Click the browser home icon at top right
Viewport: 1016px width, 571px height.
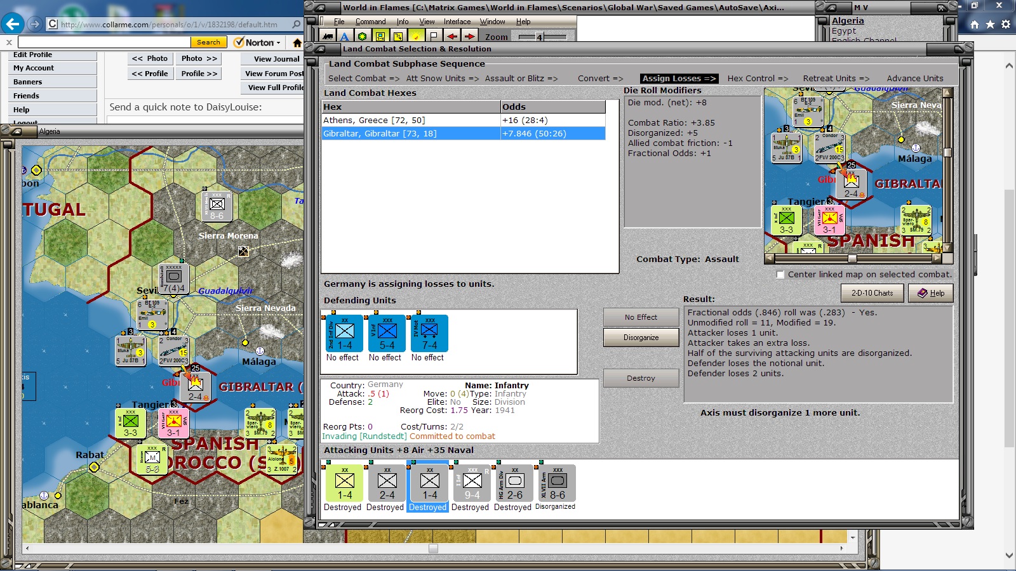[x=975, y=24]
